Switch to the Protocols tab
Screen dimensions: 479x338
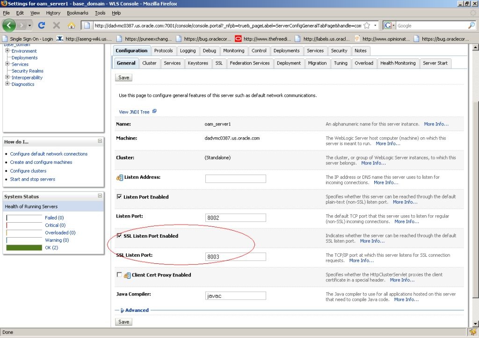coord(163,50)
